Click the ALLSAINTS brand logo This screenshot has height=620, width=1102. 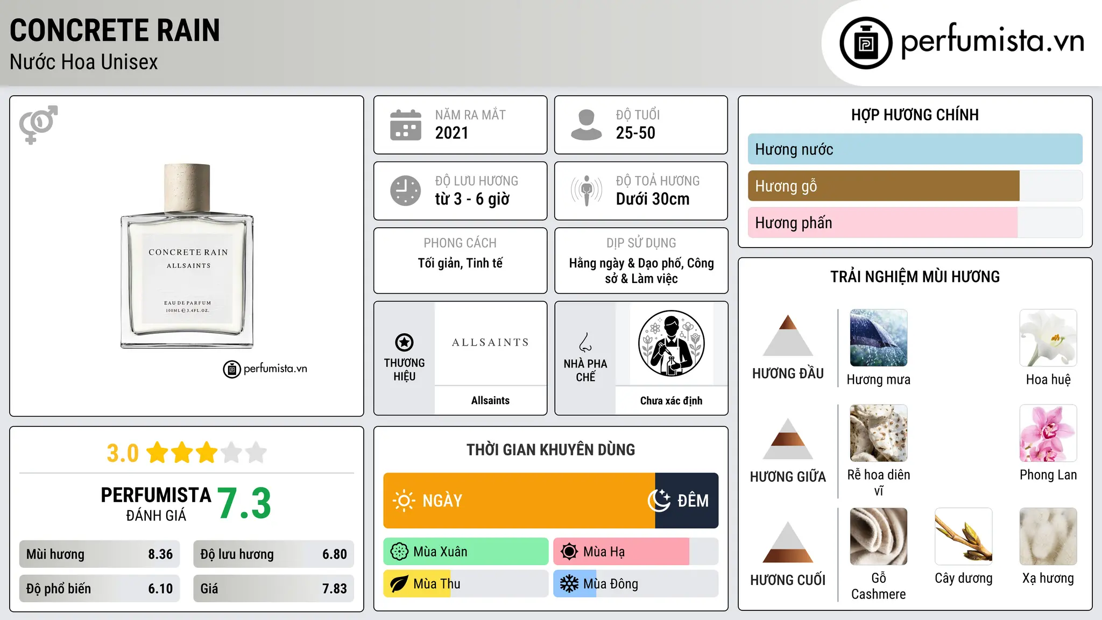point(490,342)
